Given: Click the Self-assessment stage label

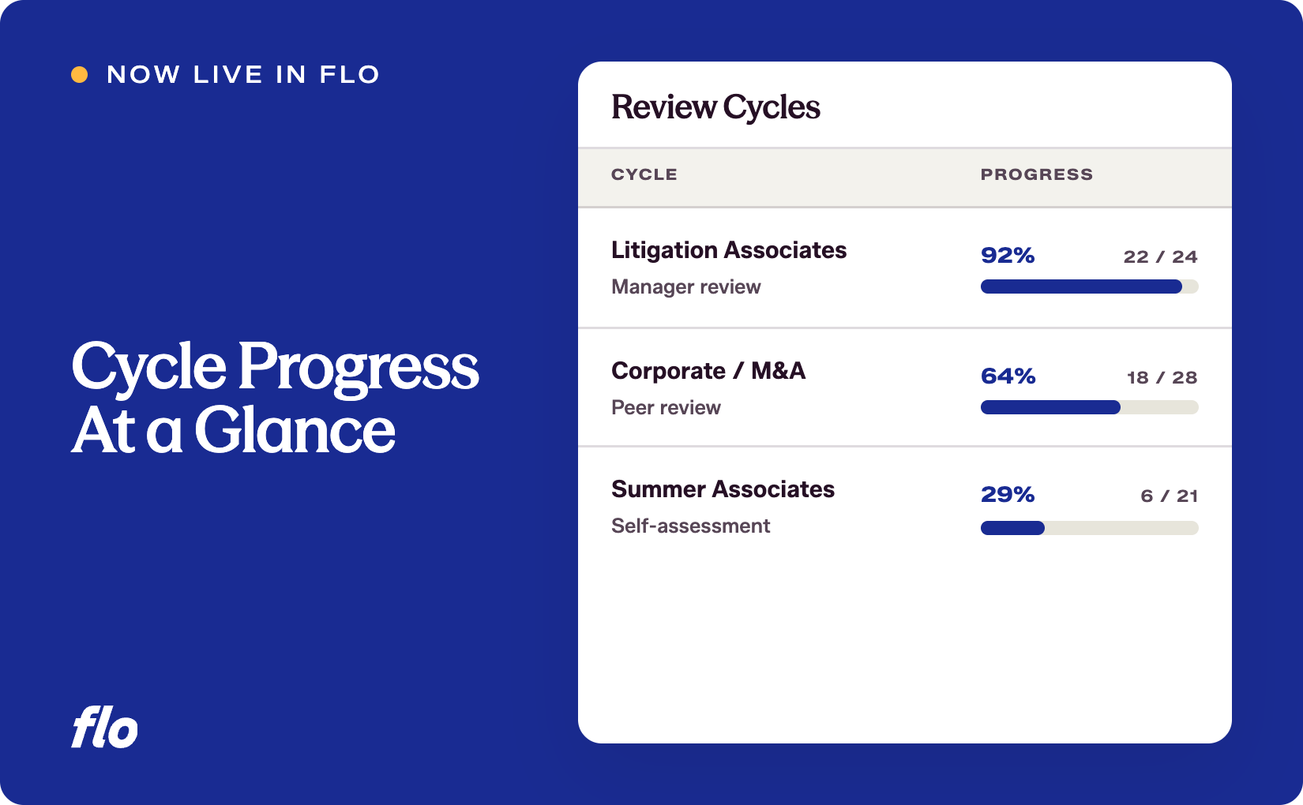Looking at the screenshot, I should pos(690,526).
